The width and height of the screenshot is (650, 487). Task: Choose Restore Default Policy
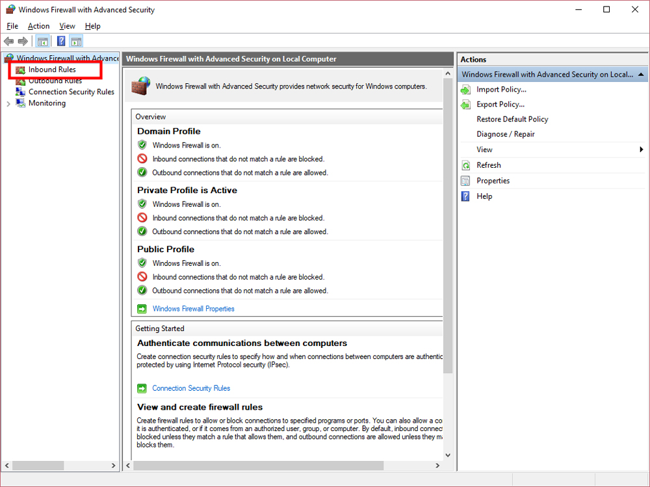pos(512,120)
